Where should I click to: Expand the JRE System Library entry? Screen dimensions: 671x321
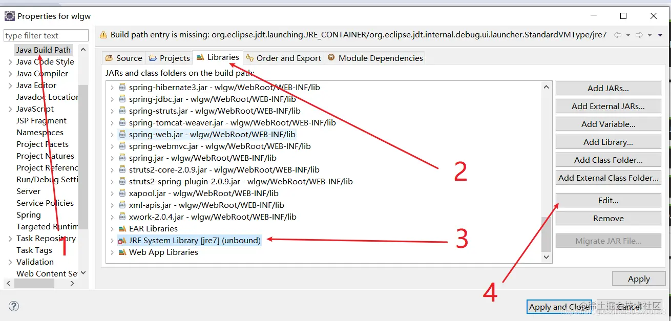pyautogui.click(x=112, y=240)
